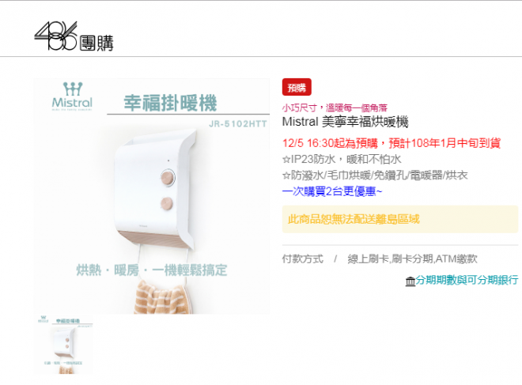Screen dimensions: 522x385
Task: Click the bank icon beside installment link
Action: 410,281
